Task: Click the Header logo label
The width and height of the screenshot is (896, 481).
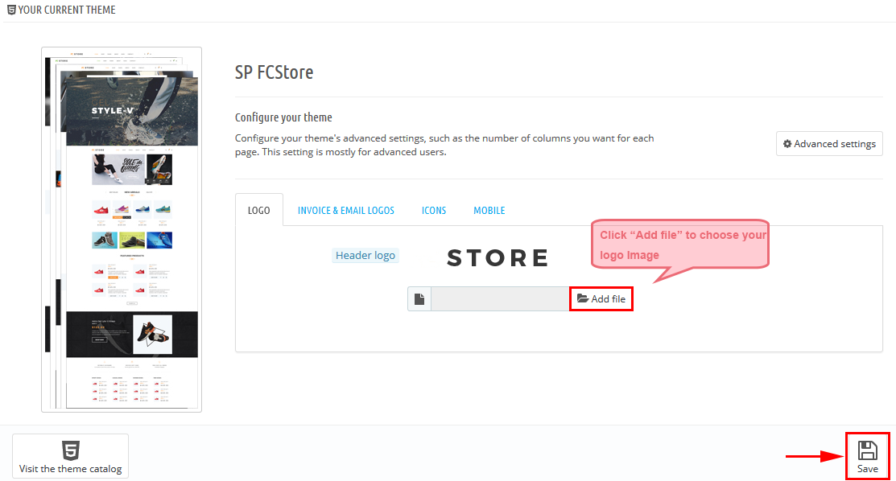Action: point(365,255)
